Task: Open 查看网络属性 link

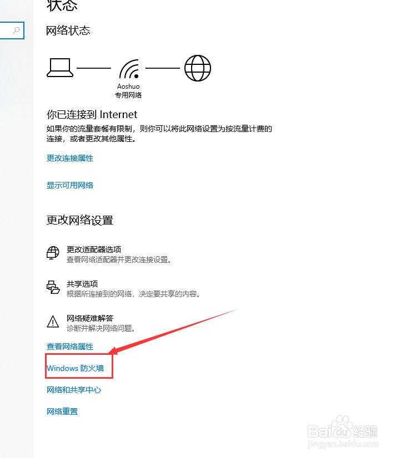Action: tap(70, 347)
